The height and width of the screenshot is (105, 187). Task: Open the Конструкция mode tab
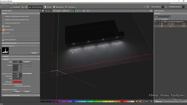(15, 7)
